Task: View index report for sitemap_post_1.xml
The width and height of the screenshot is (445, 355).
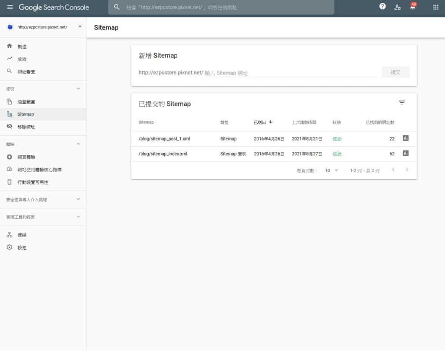Action: 405,138
